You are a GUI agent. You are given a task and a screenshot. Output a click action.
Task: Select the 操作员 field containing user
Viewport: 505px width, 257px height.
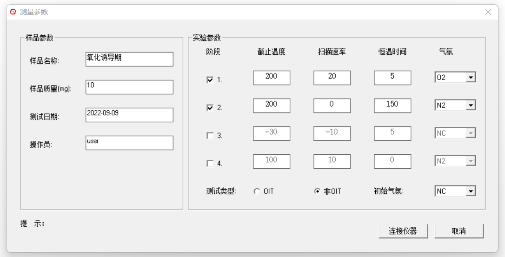point(129,143)
